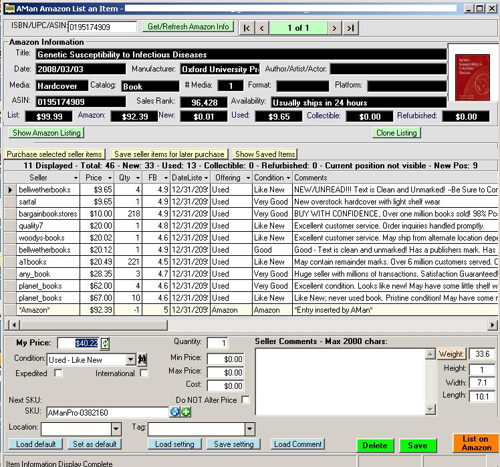Open the FB column filter arrow

click(x=166, y=178)
